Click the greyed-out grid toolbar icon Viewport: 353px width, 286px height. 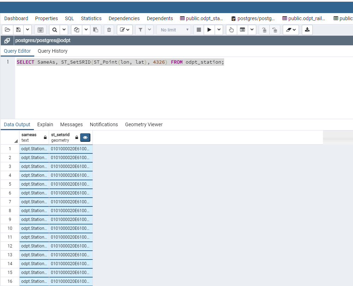click(x=41, y=30)
